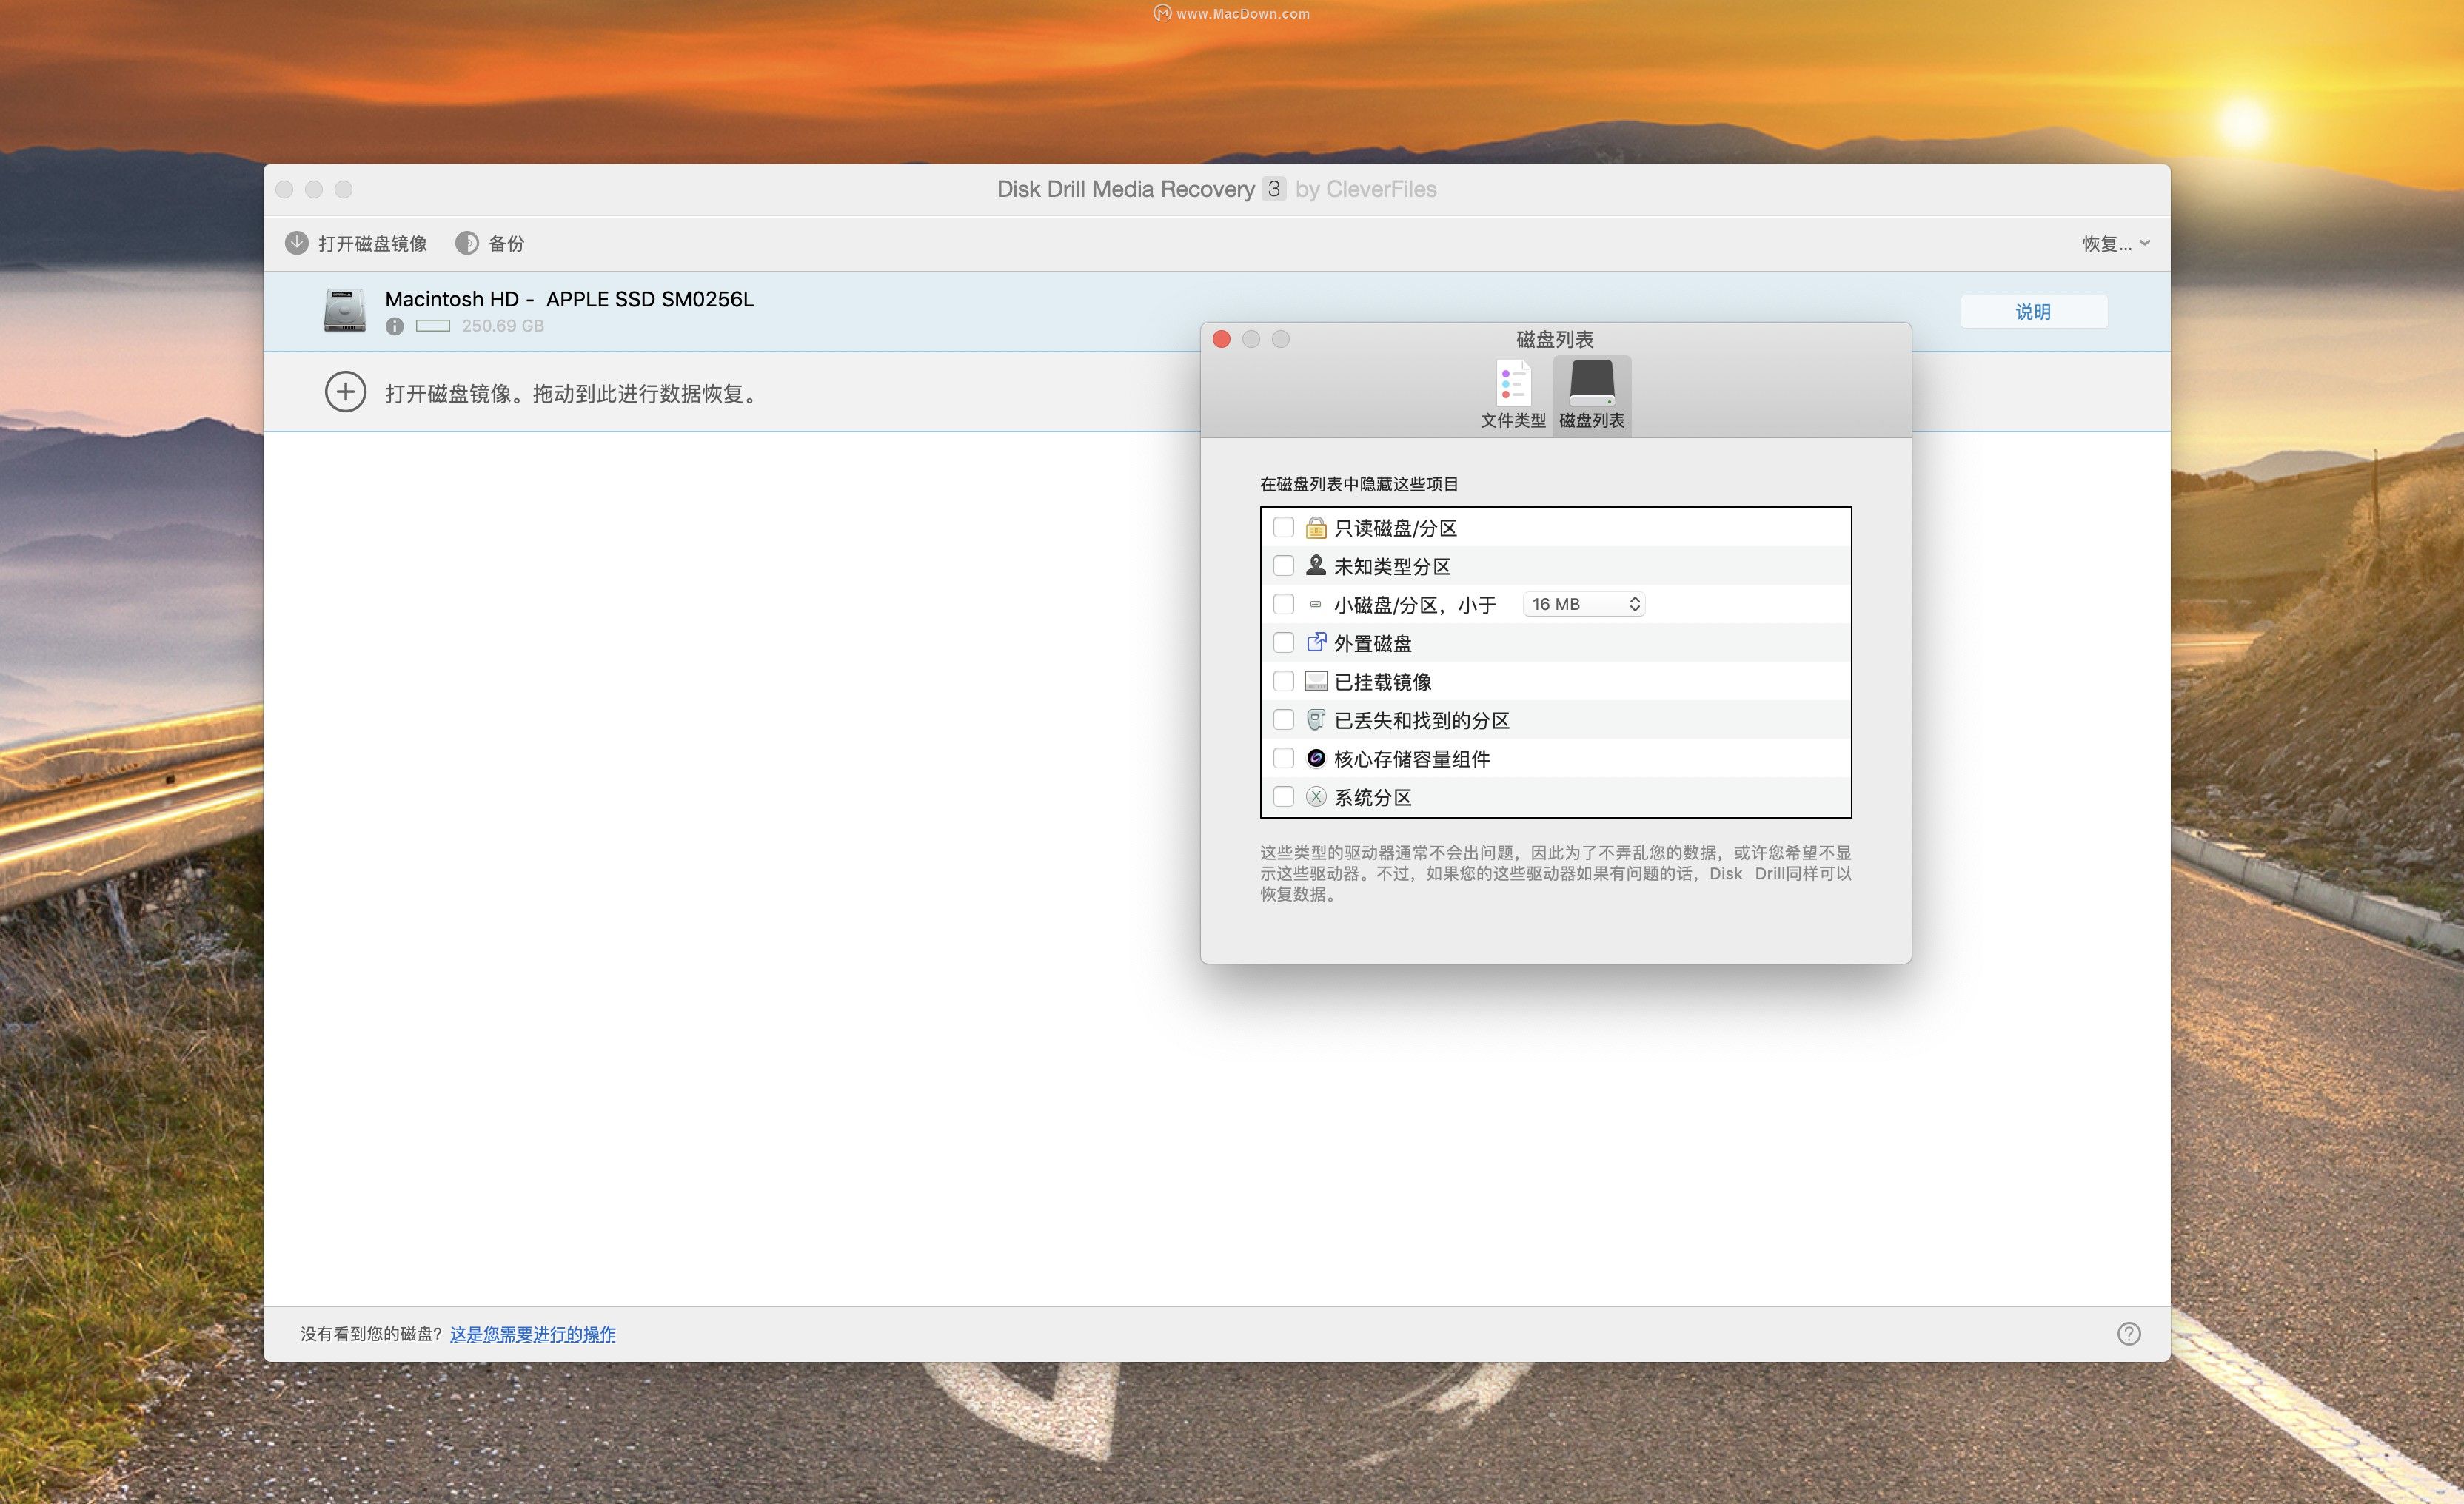Select the 磁盘列表 tab label
2464x1504 pixels.
click(1592, 420)
